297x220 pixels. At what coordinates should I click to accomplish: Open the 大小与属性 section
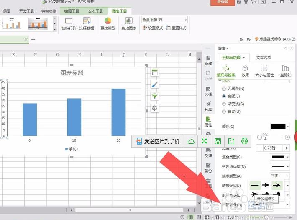[264, 71]
